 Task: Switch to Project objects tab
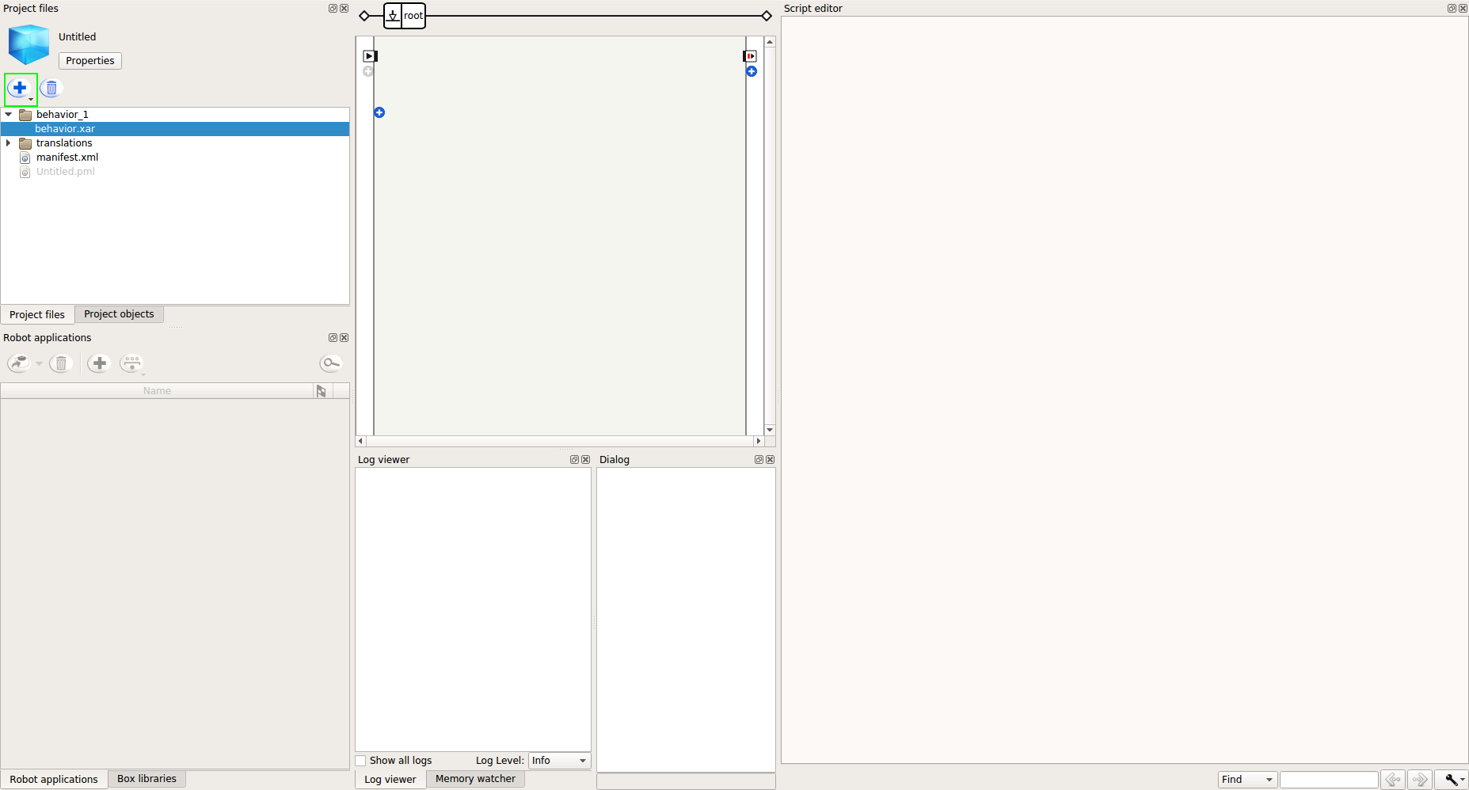pos(120,314)
